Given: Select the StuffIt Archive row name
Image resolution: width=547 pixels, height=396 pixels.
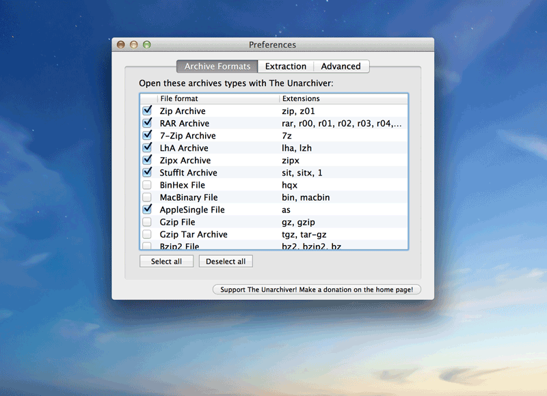Looking at the screenshot, I should click(x=189, y=173).
